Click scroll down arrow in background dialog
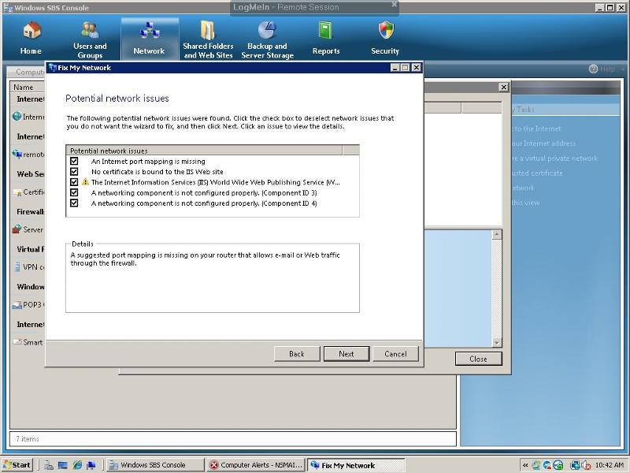Image resolution: width=630 pixels, height=473 pixels. point(497,342)
